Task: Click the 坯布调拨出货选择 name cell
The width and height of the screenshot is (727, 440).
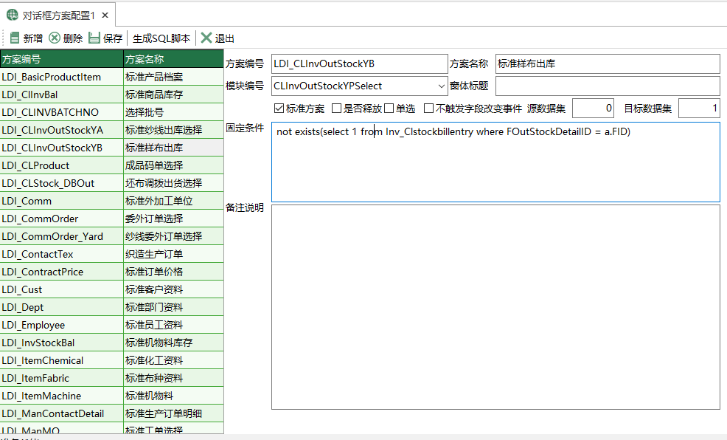Action: [x=173, y=183]
